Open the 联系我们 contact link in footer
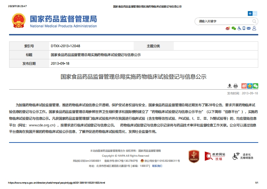 point(157,166)
